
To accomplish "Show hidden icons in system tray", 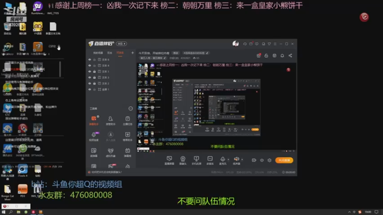I will [349, 212].
